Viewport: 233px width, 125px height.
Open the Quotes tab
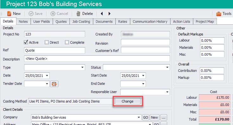coord(61,22)
